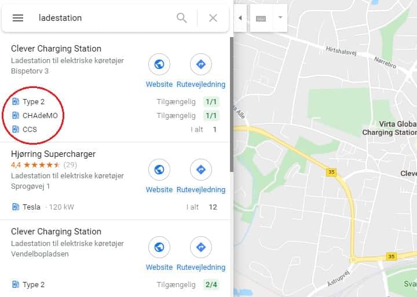The width and height of the screenshot is (417, 297).
Task: Open the input tools dropdown arrow
Action: (x=280, y=17)
